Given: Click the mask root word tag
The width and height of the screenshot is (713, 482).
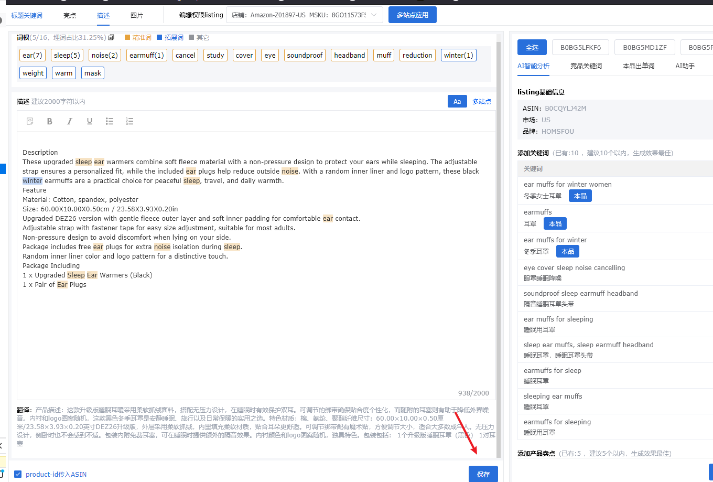Looking at the screenshot, I should [x=93, y=73].
